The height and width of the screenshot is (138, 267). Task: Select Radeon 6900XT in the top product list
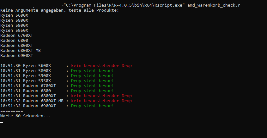point(17,56)
